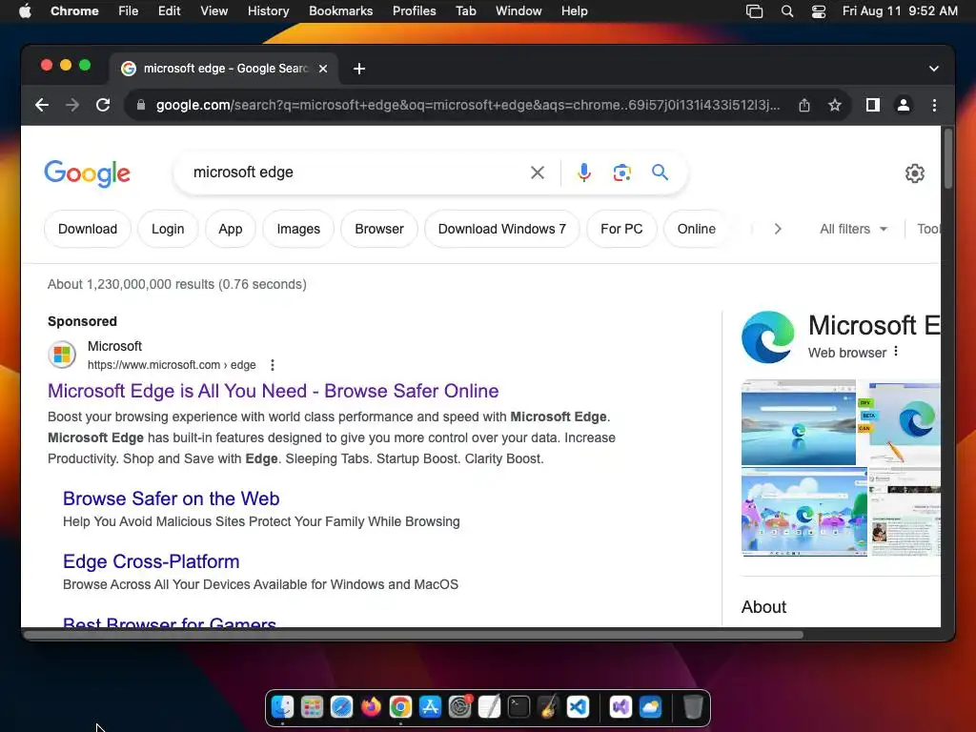Click the Edge logo in knowledge panel
Screen dimensions: 976x732
point(768,336)
